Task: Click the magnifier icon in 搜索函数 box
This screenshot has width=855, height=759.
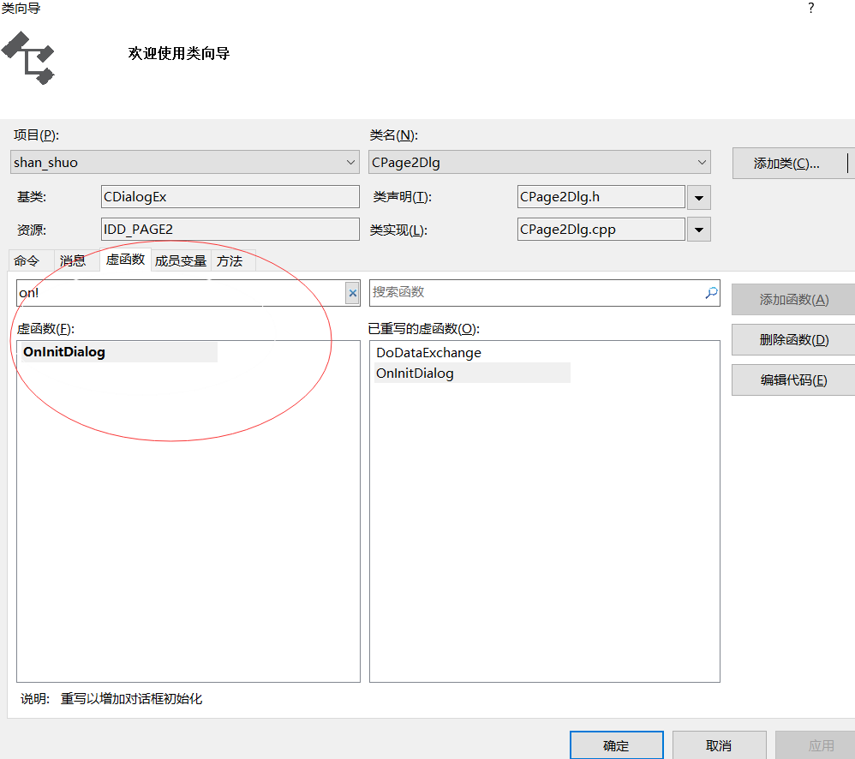Action: (709, 293)
